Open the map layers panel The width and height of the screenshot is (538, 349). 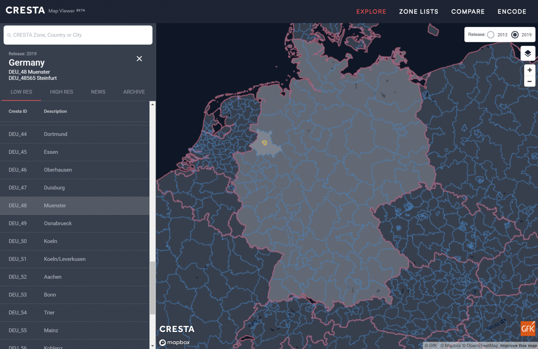pos(528,53)
